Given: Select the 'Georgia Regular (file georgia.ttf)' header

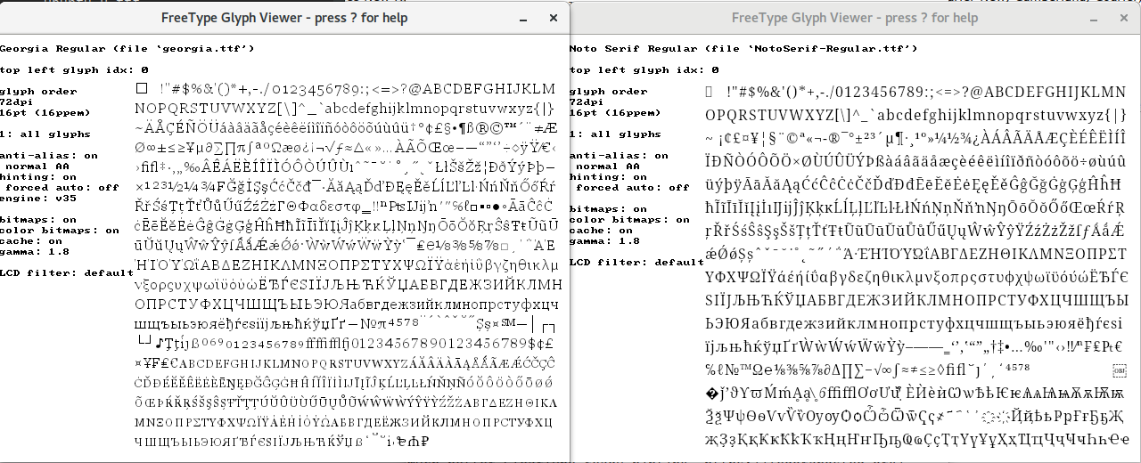Looking at the screenshot, I should (127, 48).
